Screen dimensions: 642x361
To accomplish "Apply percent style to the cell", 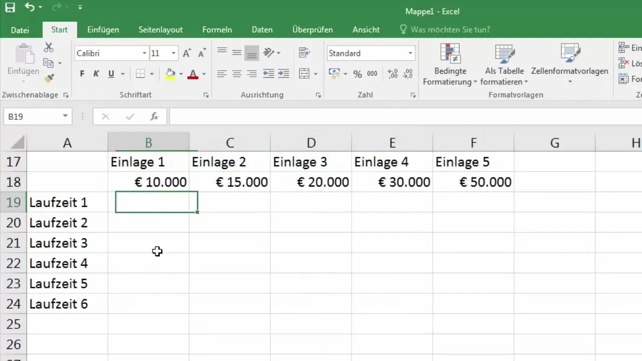I will tap(358, 74).
